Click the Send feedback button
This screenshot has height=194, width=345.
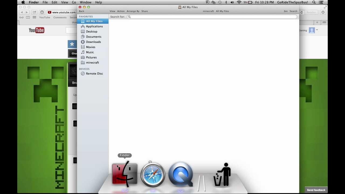[316, 190]
